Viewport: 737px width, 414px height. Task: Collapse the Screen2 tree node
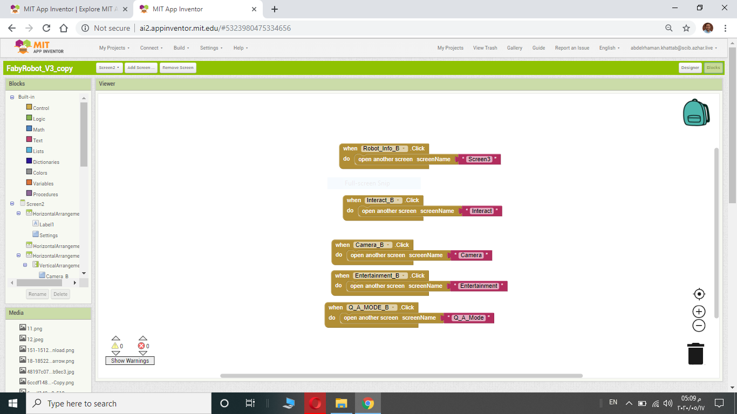click(12, 204)
